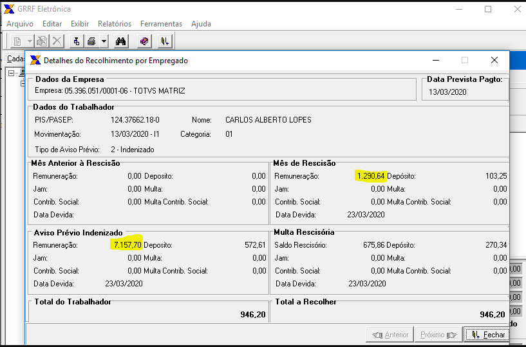
Task: Close the Detalhes do Recolhimento dialog
Action: click(x=494, y=60)
